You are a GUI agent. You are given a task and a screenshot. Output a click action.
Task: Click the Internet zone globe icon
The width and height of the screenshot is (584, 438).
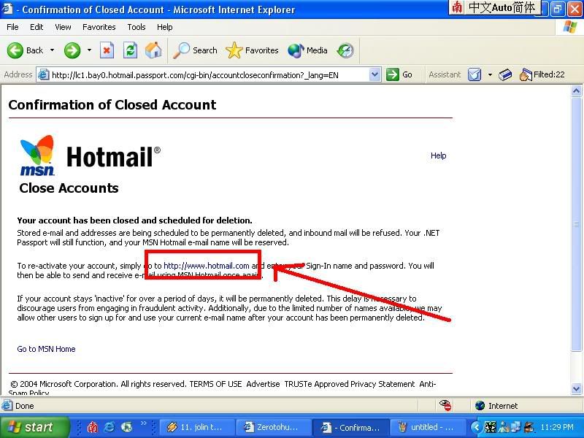click(x=480, y=406)
